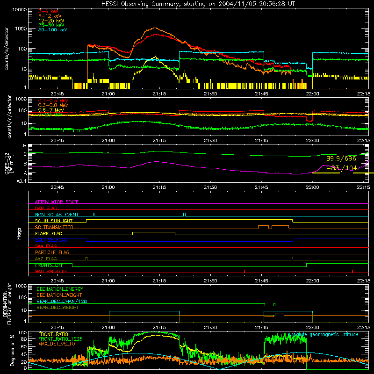Click the AAZ_FLAG label
This screenshot has width=374, height=374.
[46, 259]
